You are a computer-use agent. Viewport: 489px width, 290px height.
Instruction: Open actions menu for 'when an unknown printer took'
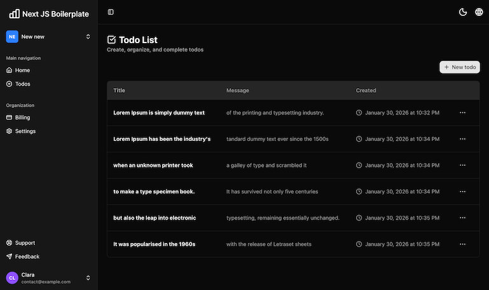[x=462, y=165]
